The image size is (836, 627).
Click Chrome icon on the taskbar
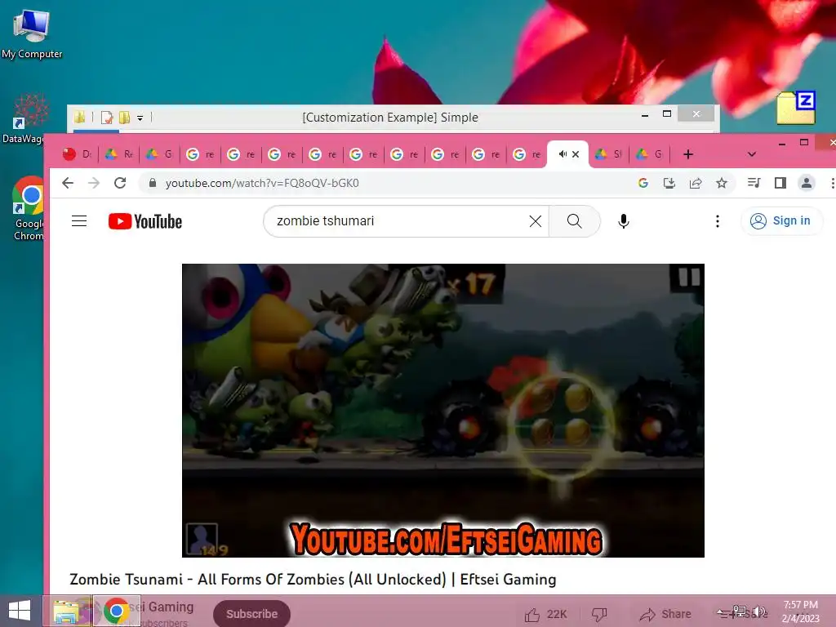pyautogui.click(x=117, y=611)
